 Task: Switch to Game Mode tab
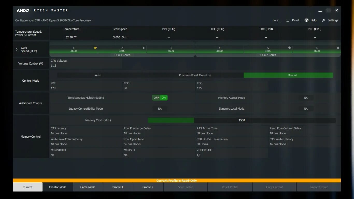[88, 187]
